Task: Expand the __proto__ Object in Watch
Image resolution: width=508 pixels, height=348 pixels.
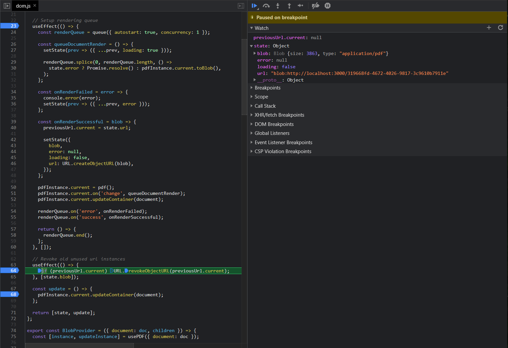Action: [254, 80]
